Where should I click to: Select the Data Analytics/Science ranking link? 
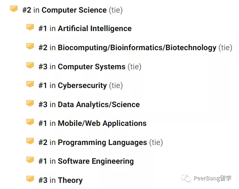(98, 105)
